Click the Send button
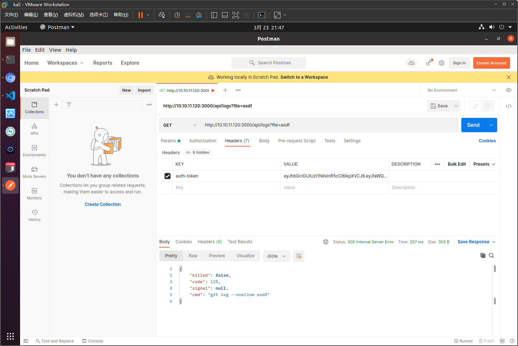 click(x=473, y=125)
